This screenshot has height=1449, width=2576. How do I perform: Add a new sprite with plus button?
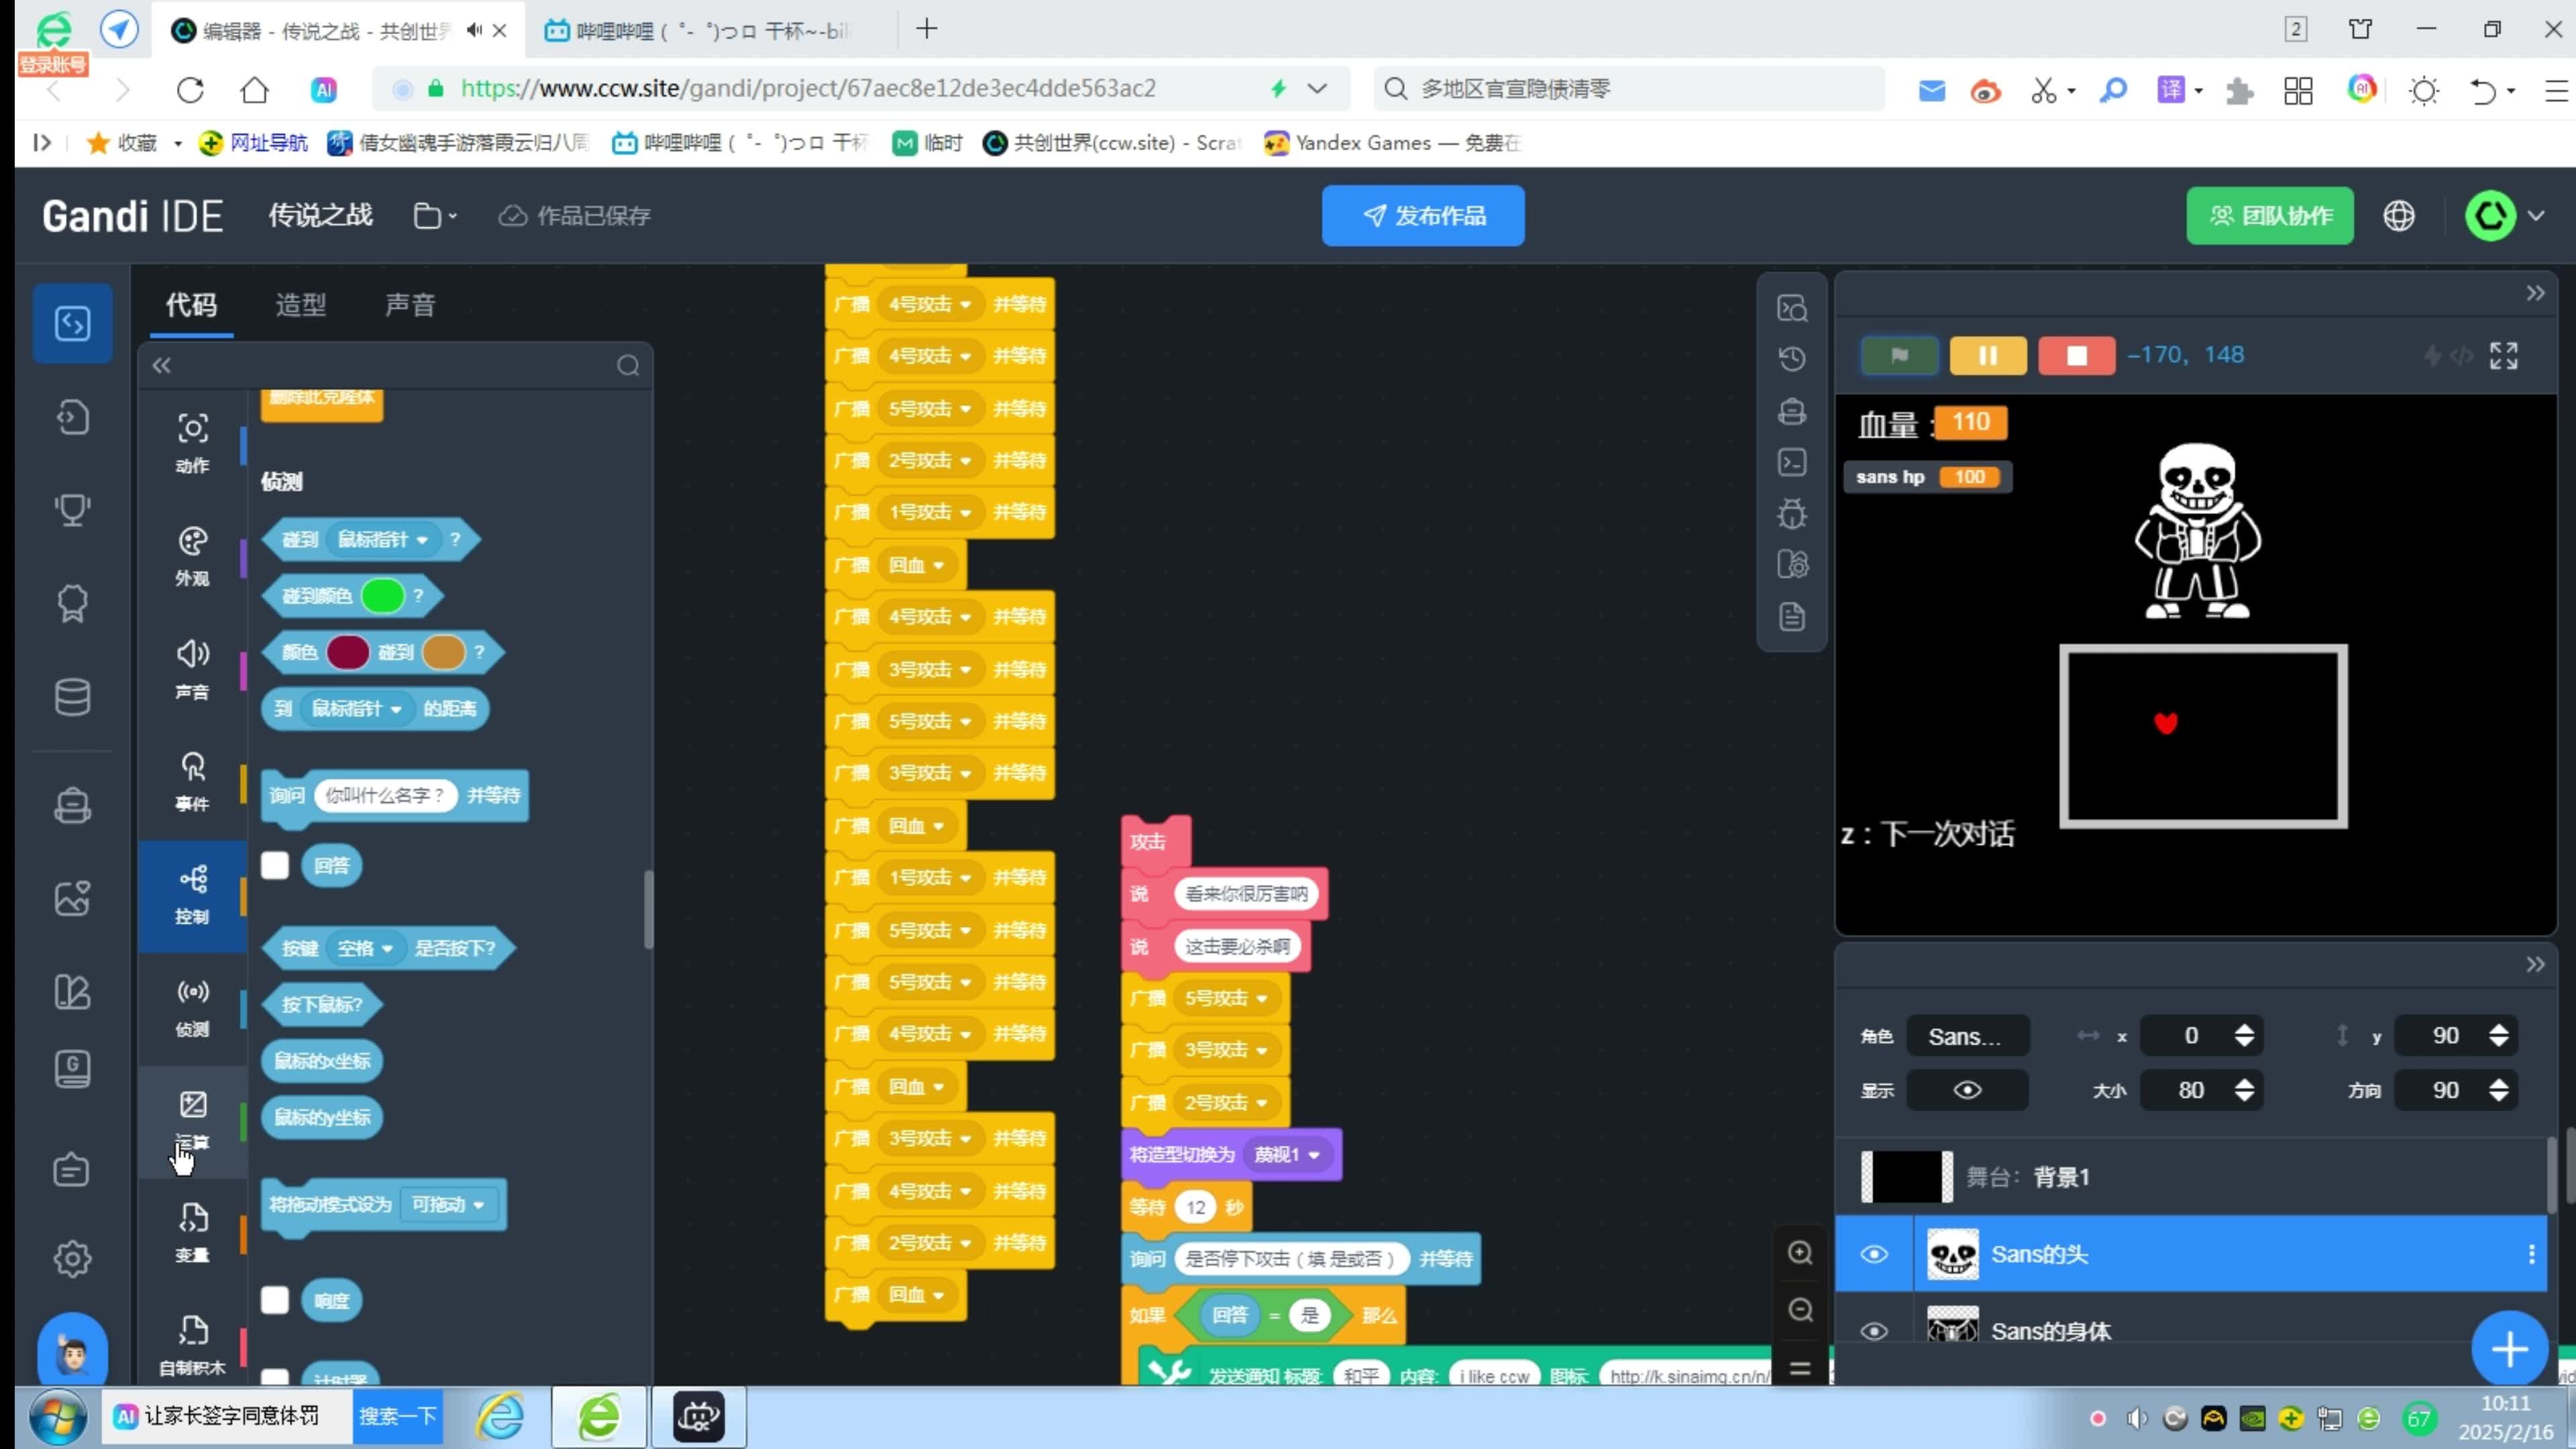coord(2509,1350)
